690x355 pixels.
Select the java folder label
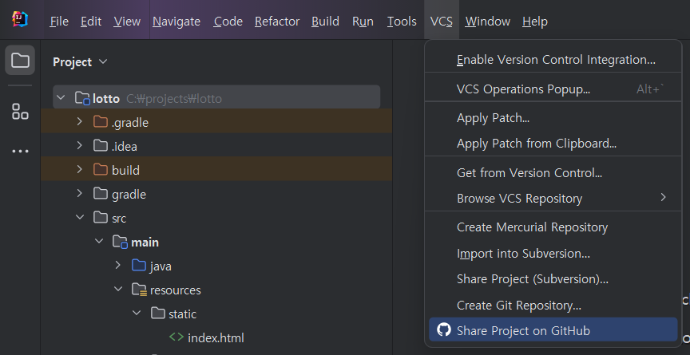point(161,266)
